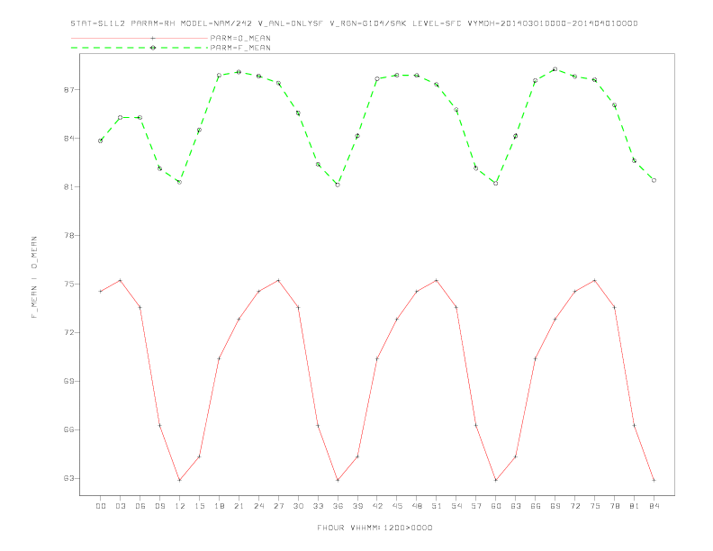Image resolution: width=713 pixels, height=551 pixels.
Task: Click x-axis forecast hour label 27
Action: (x=278, y=506)
